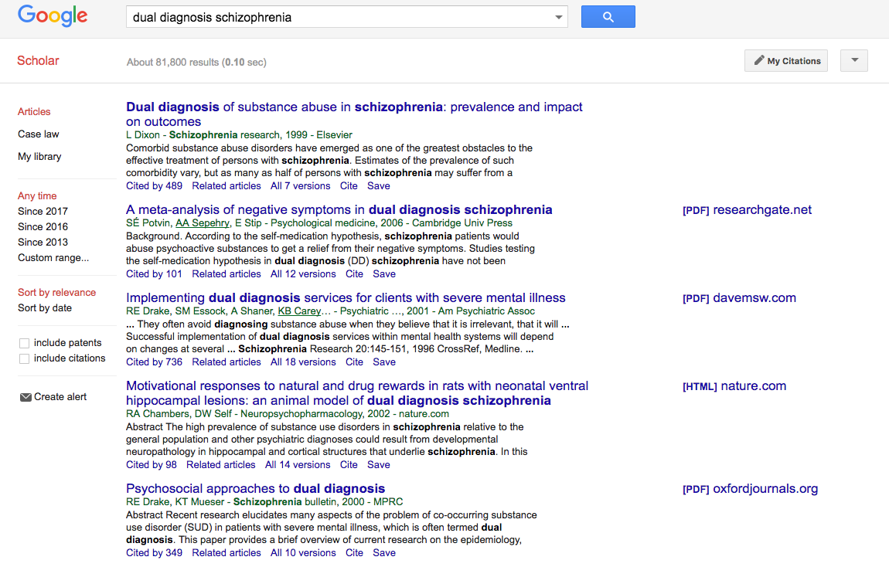Select Sort by date option
Screen dimensions: 889x567
45,308
